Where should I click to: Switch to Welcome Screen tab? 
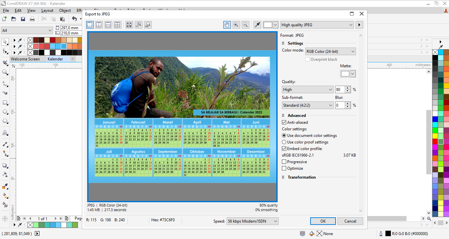coord(25,59)
